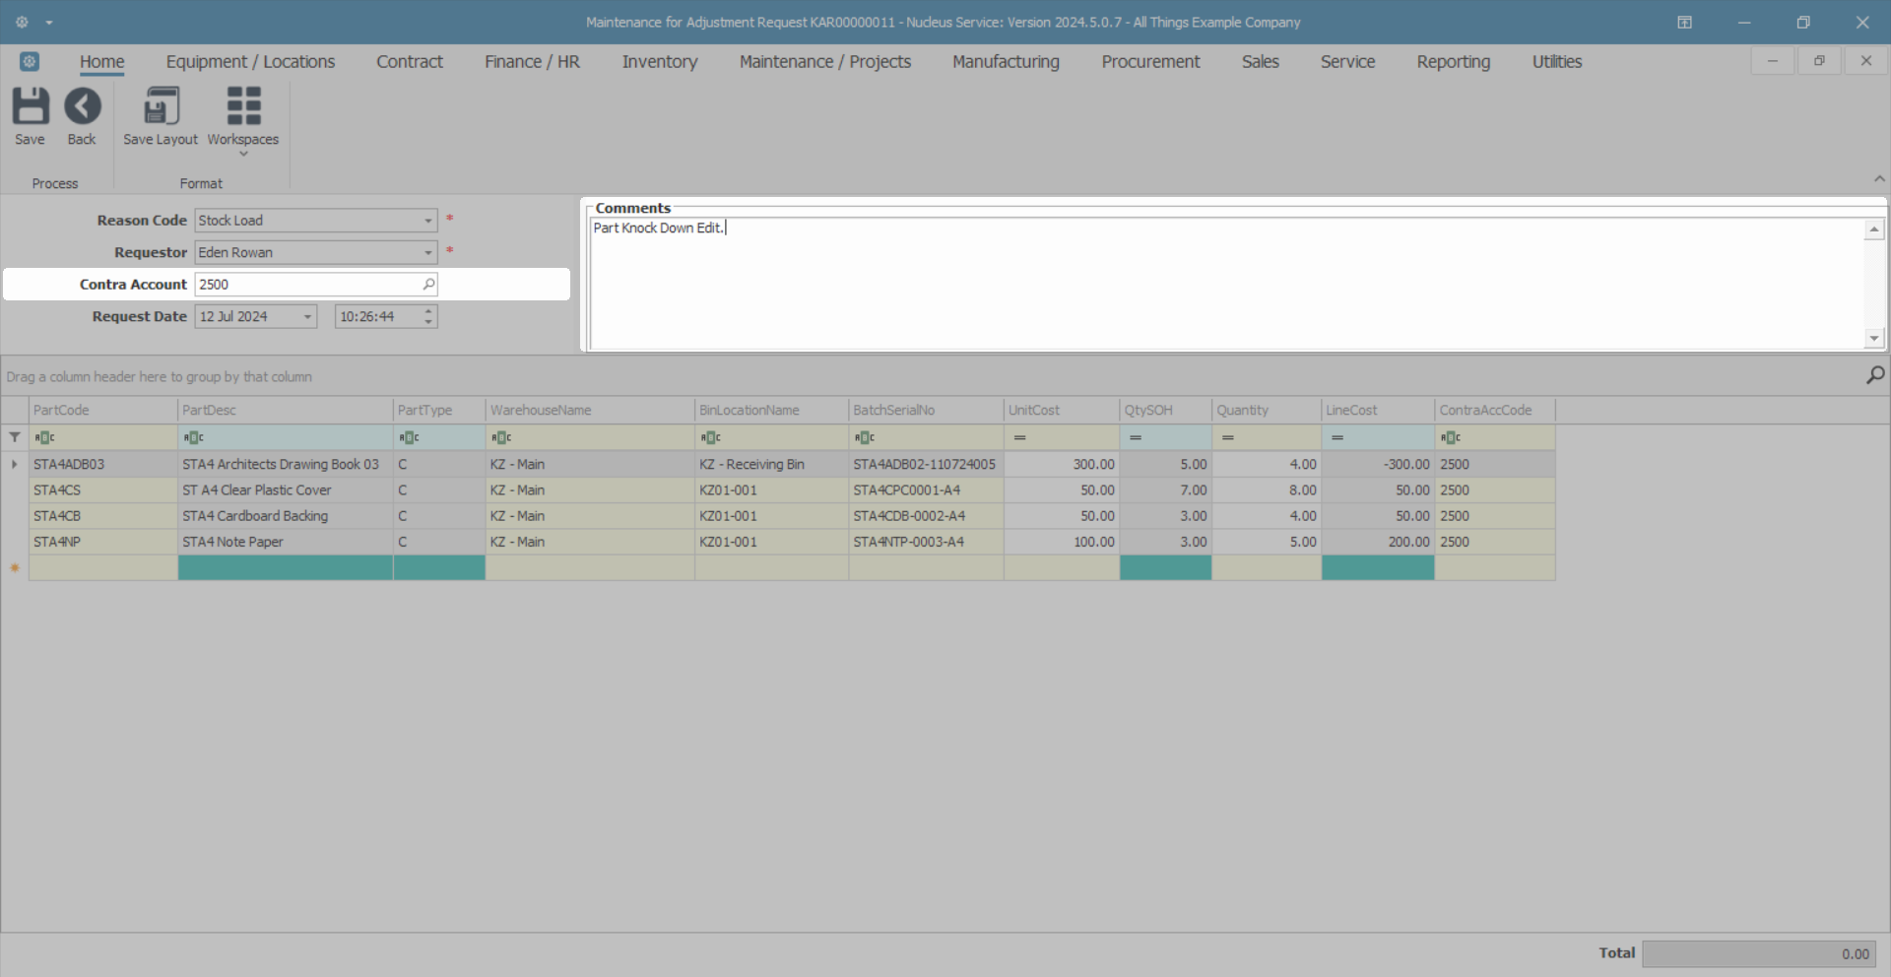Sort by the Quantity column header

1267,411
